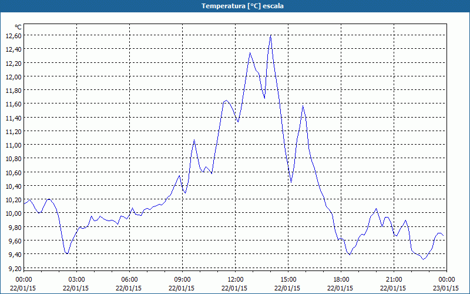The image size is (470, 294).
Task: Click the 15:00 time axis label
Action: click(x=288, y=280)
